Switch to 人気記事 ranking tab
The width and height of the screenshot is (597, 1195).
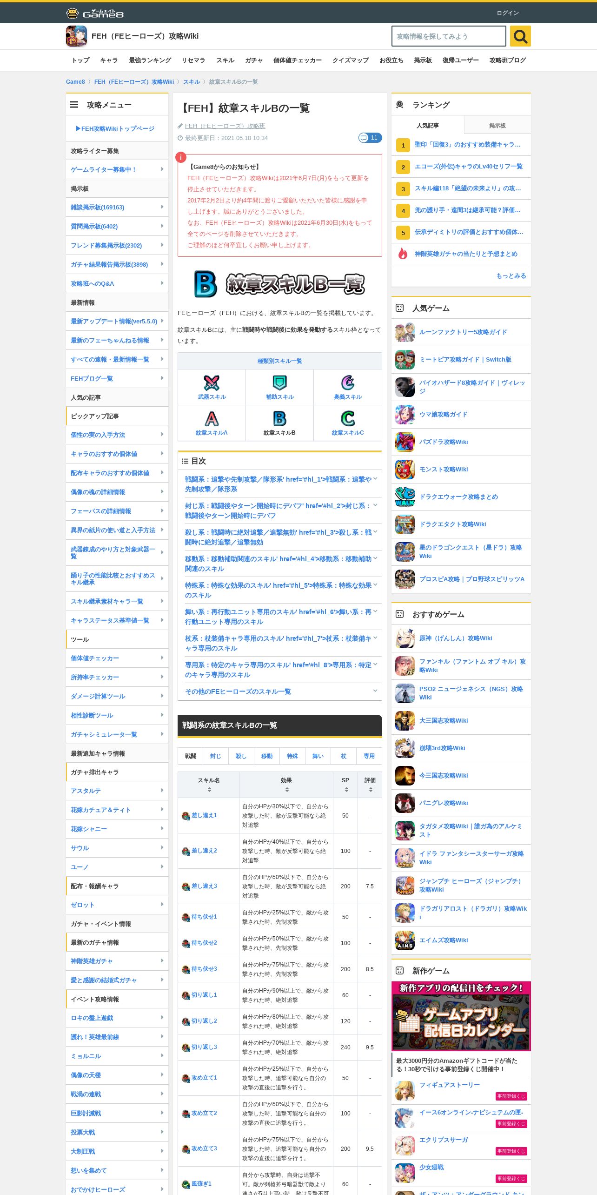(x=428, y=126)
